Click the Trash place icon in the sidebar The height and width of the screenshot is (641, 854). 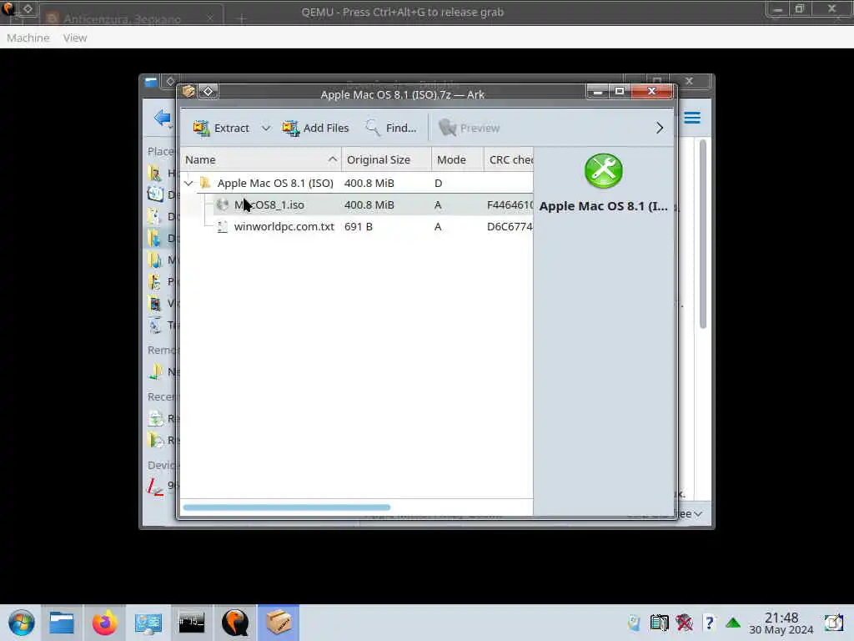155,326
